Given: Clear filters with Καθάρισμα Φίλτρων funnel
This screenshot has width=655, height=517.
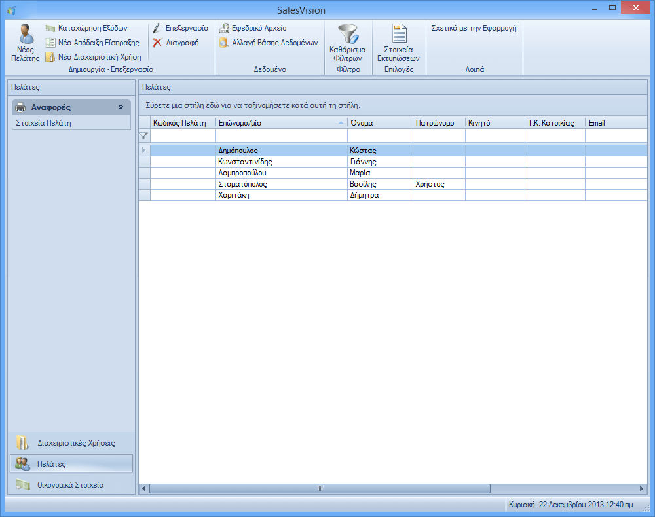Looking at the screenshot, I should coord(347,34).
